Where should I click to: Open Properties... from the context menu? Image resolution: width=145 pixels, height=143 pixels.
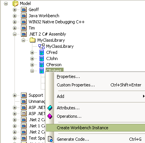click(x=95, y=76)
